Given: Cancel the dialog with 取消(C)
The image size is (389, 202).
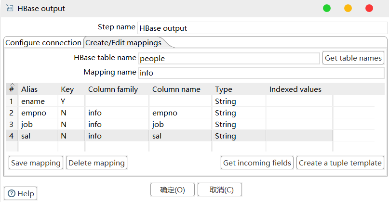Looking at the screenshot, I should (x=220, y=189).
